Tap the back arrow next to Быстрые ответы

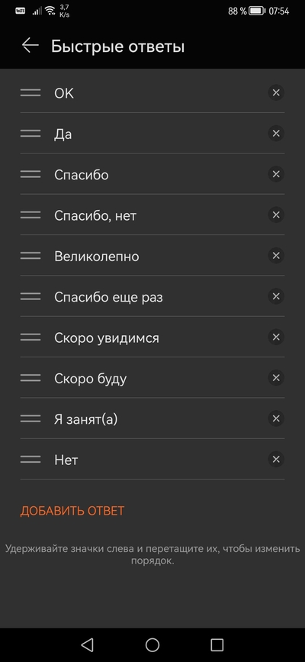[30, 46]
